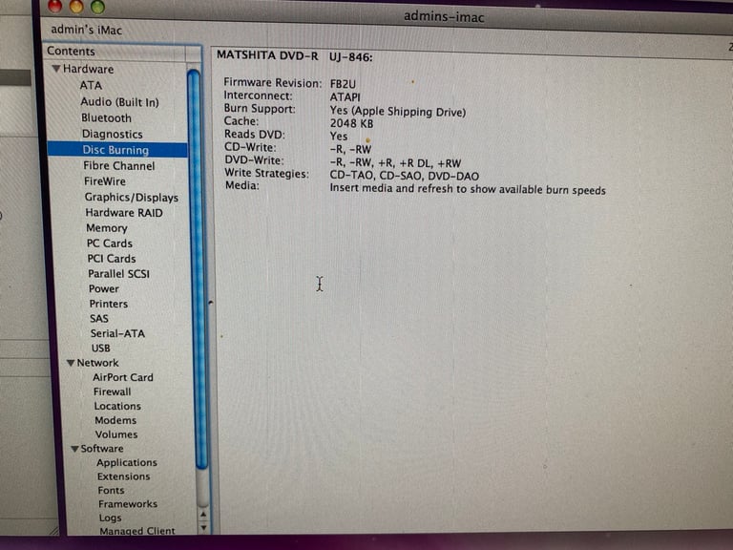Select FireWire in sidebar

click(105, 181)
